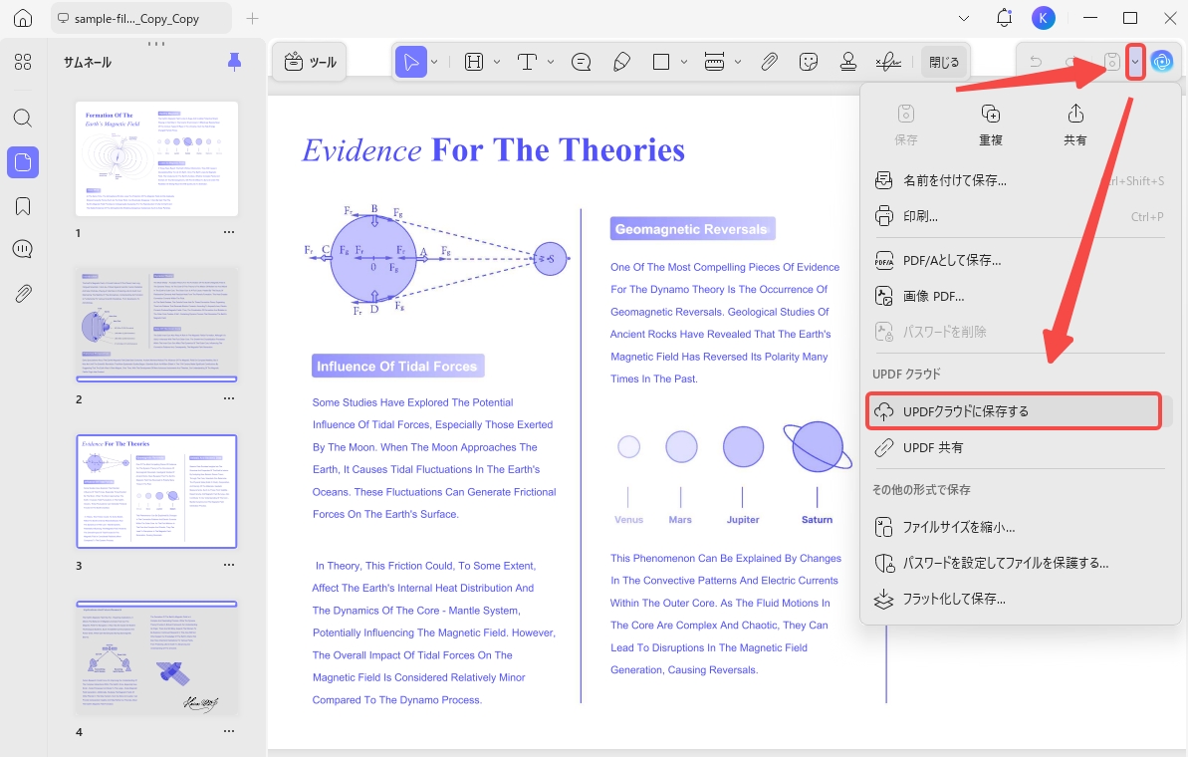Pick the pencil drawing tool
Image resolution: width=1188 pixels, height=757 pixels.
622,62
